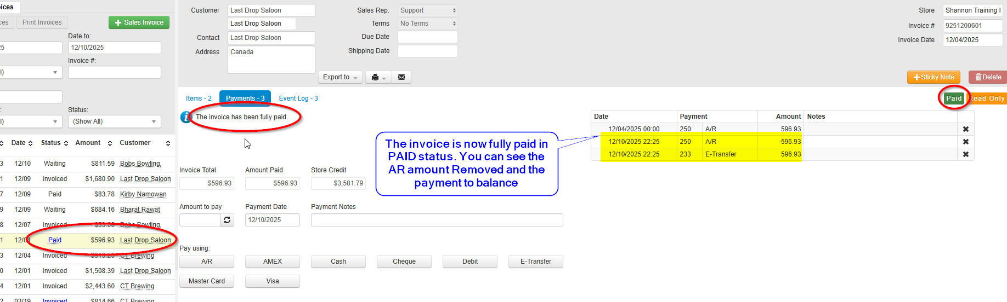
Task: Click the red Delete button
Action: point(988,77)
